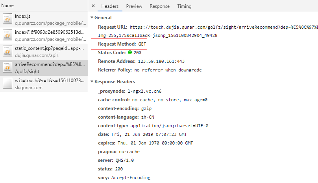Open the Response tab

pyautogui.click(x=160, y=6)
